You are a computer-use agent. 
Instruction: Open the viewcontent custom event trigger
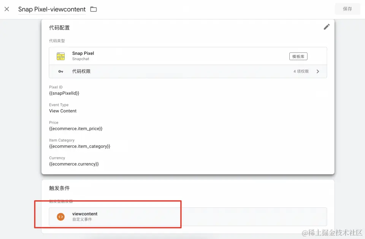coord(188,217)
